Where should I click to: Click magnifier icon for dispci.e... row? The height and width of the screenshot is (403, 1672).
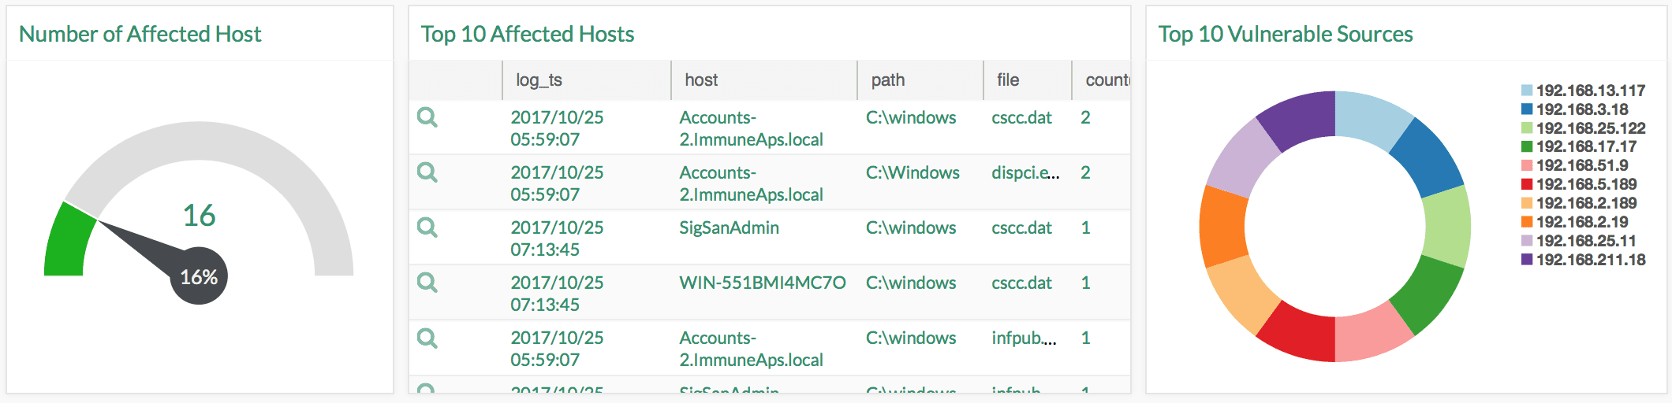(427, 172)
